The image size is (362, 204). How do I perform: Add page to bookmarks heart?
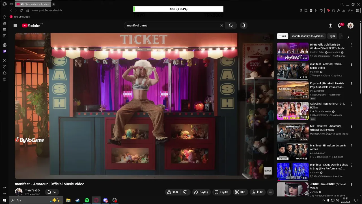coord(321,10)
